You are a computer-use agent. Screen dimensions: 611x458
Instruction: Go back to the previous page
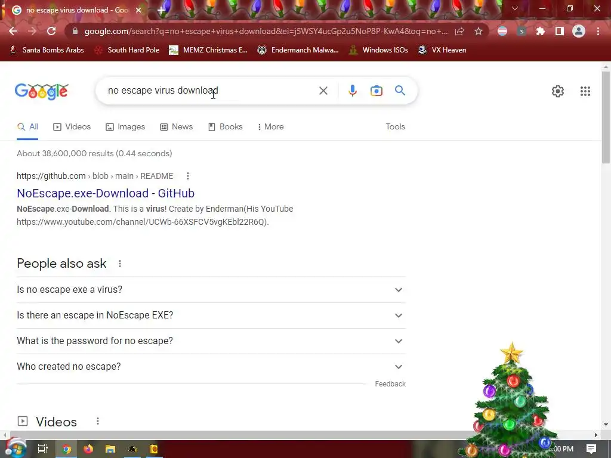(x=13, y=31)
